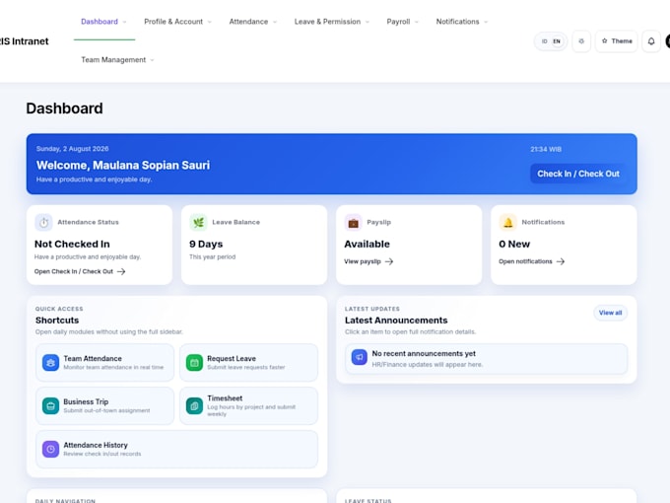This screenshot has width=670, height=503.
Task: Click the Leave Balance leaf icon
Action: pyautogui.click(x=198, y=223)
